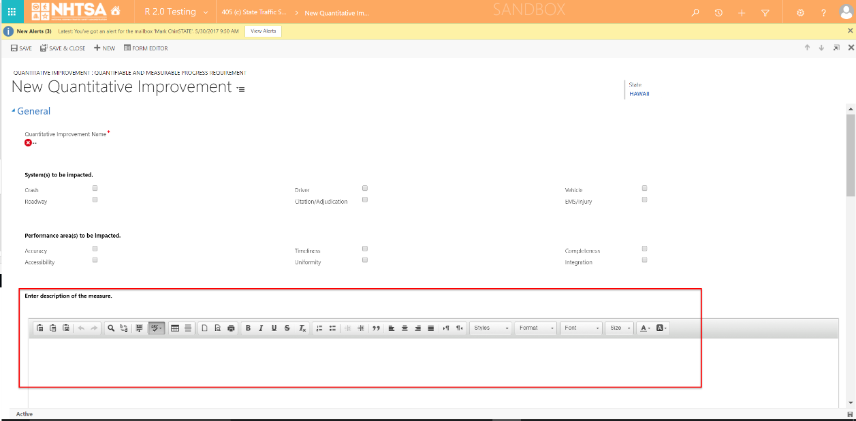Click Paste as plain text icon

click(52, 328)
